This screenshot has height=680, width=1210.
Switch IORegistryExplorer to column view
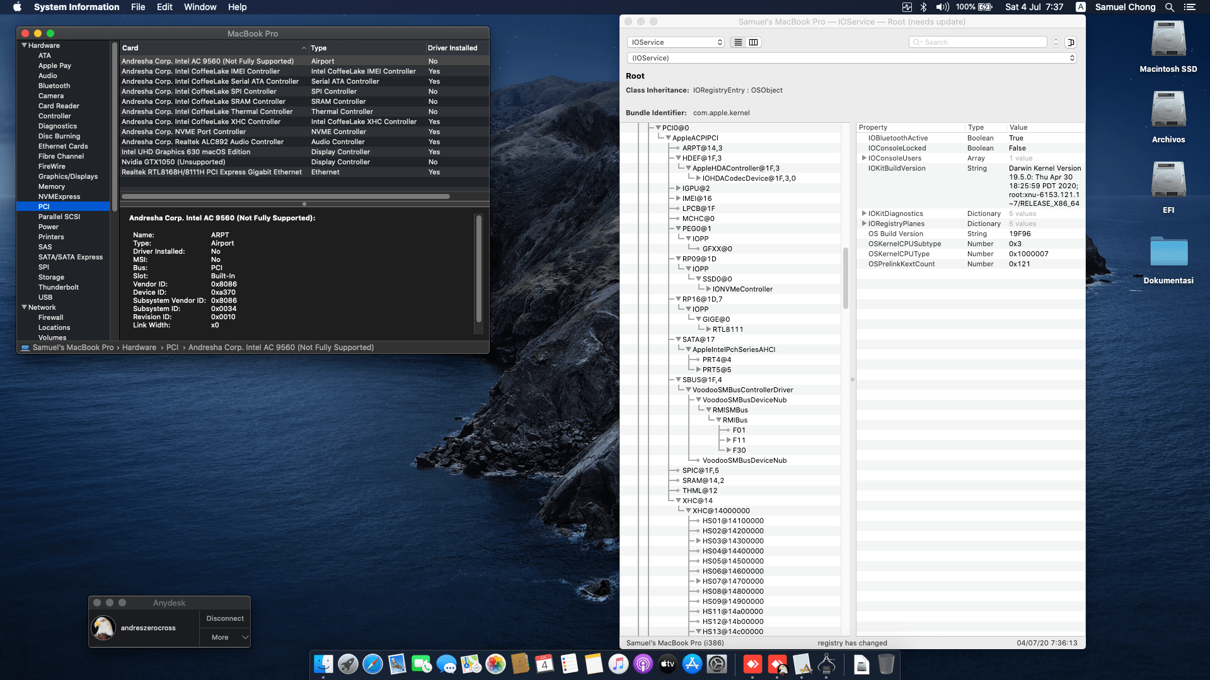753,42
